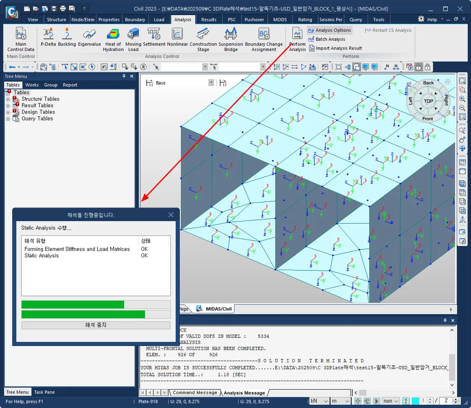Open Boundary Change Assignment

264,40
